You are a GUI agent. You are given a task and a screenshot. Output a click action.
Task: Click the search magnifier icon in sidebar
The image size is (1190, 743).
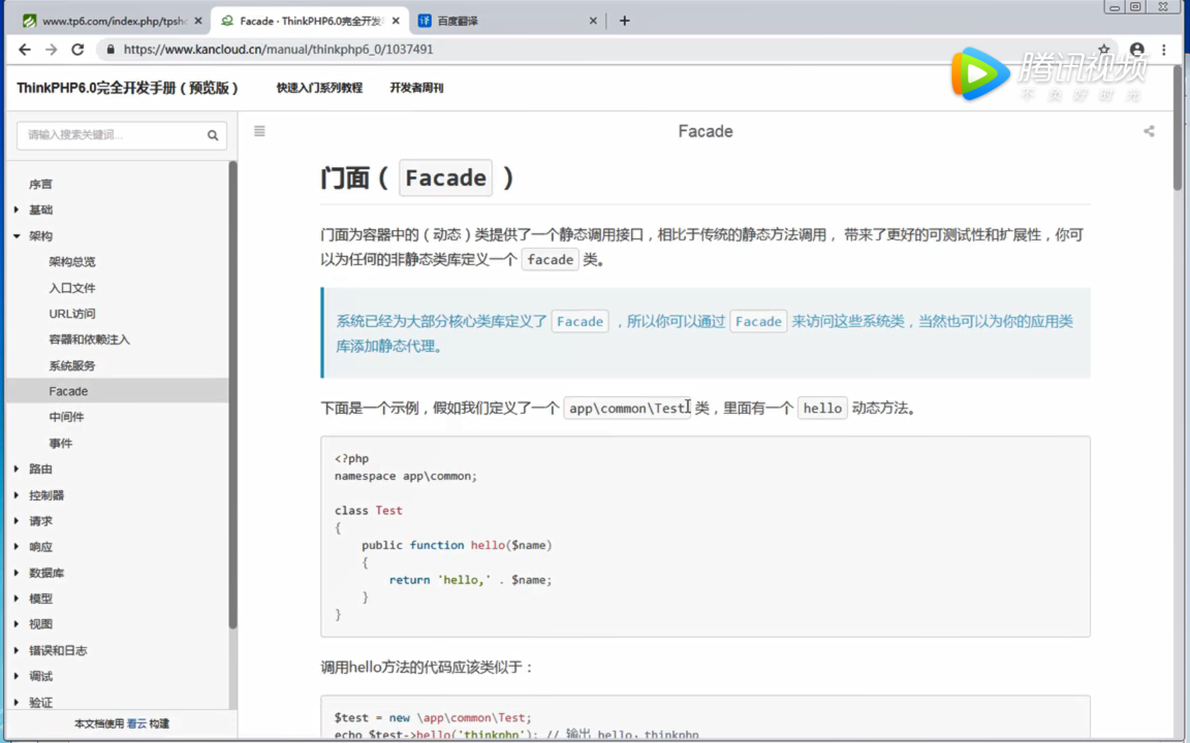[x=212, y=135]
